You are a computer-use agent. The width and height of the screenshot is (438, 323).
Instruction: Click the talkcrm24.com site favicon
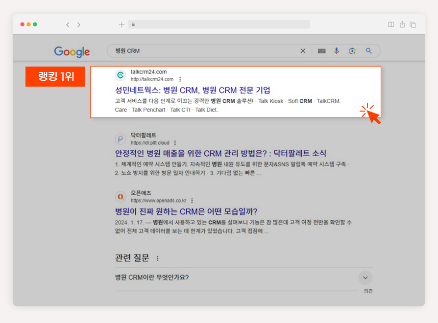121,75
